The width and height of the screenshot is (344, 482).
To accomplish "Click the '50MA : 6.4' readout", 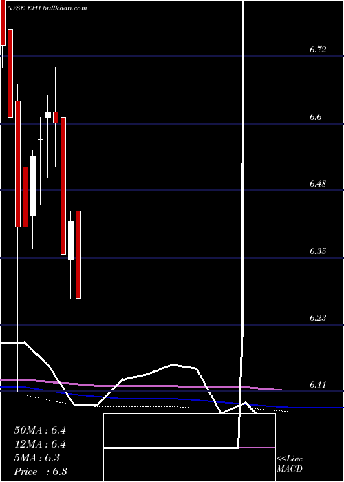I will 40,430.
